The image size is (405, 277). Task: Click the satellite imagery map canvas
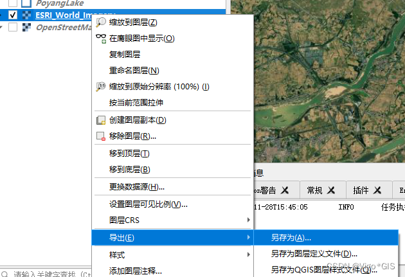(x=329, y=82)
